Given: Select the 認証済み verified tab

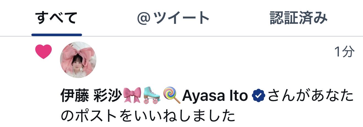Looking at the screenshot, I should click(x=299, y=18).
